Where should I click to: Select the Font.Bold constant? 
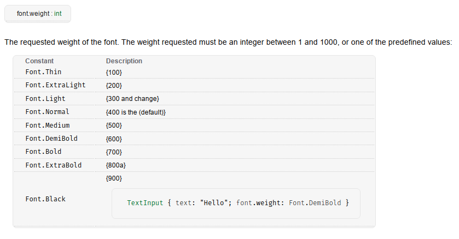(x=43, y=152)
